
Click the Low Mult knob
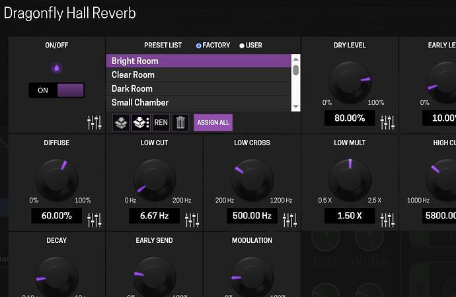pyautogui.click(x=350, y=180)
